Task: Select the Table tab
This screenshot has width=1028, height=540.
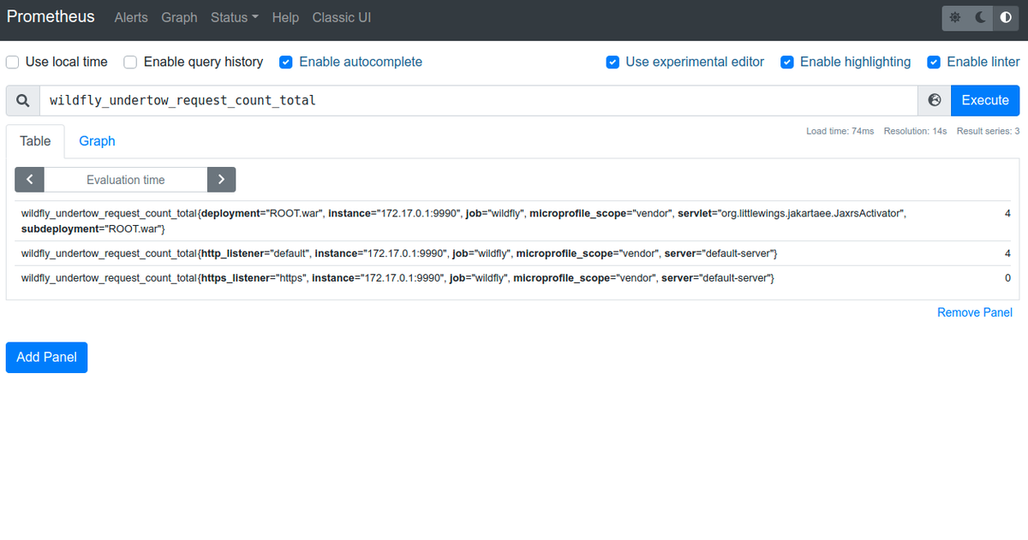Action: coord(35,141)
